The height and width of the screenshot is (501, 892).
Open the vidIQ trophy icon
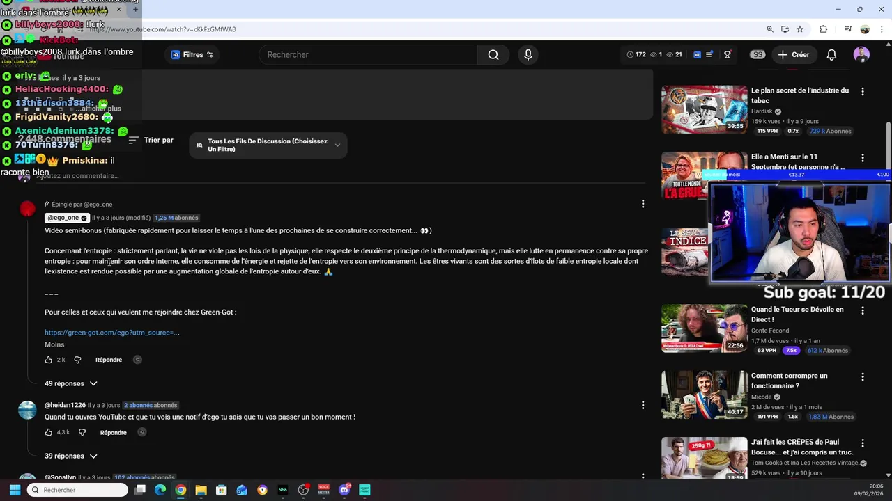click(x=728, y=55)
